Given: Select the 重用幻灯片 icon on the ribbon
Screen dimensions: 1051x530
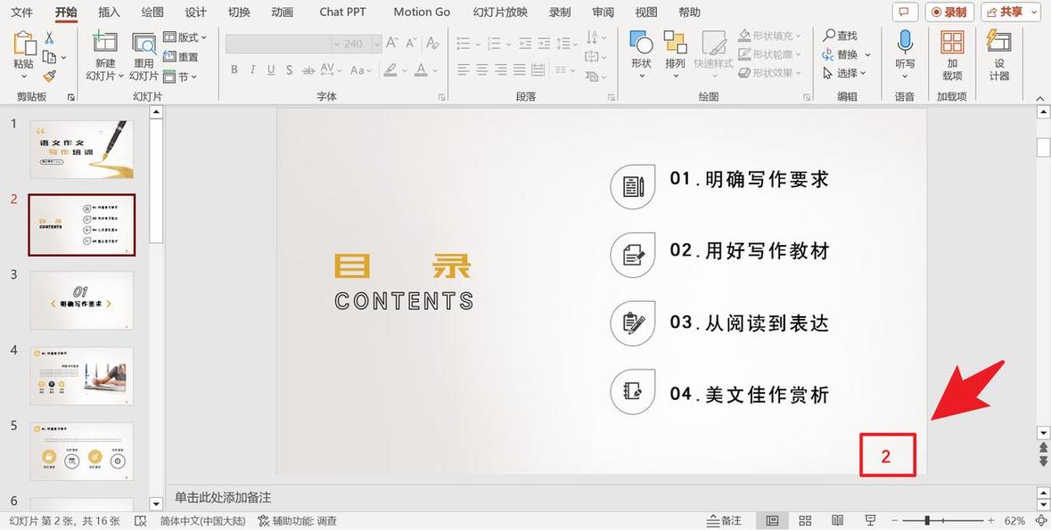Looking at the screenshot, I should tap(144, 49).
